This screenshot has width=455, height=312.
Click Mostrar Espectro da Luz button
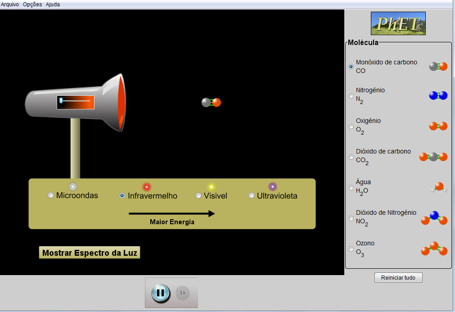pyautogui.click(x=90, y=253)
